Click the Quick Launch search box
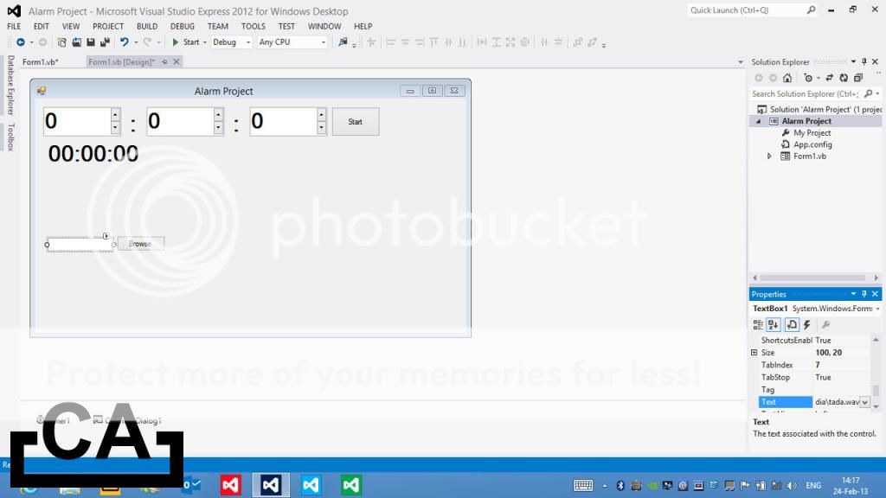 [x=746, y=10]
